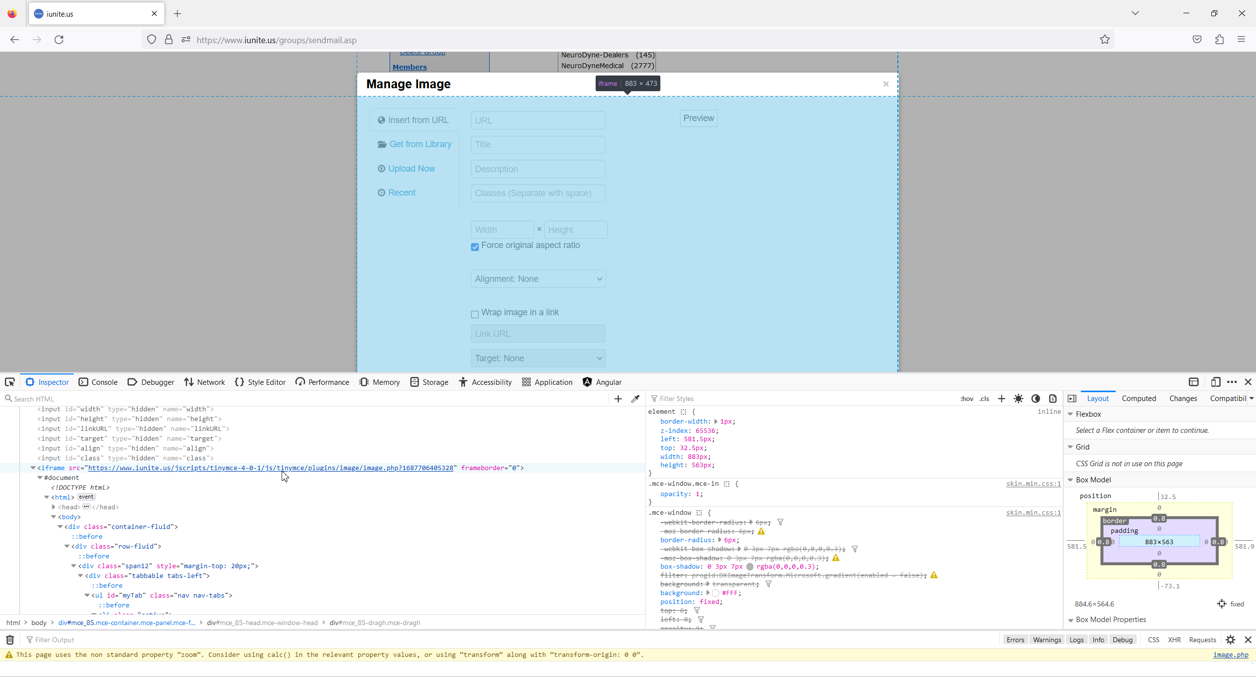The height and width of the screenshot is (677, 1256).
Task: Click add new node plus icon
Action: (x=618, y=399)
